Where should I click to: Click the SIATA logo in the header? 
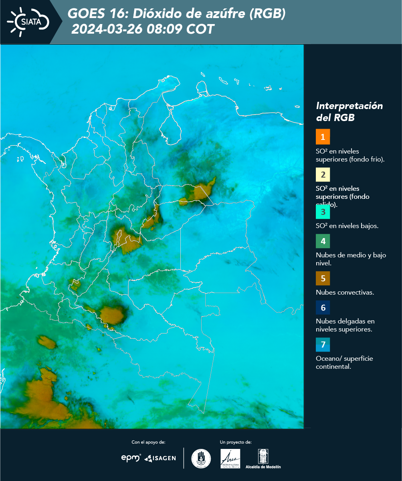(28, 22)
